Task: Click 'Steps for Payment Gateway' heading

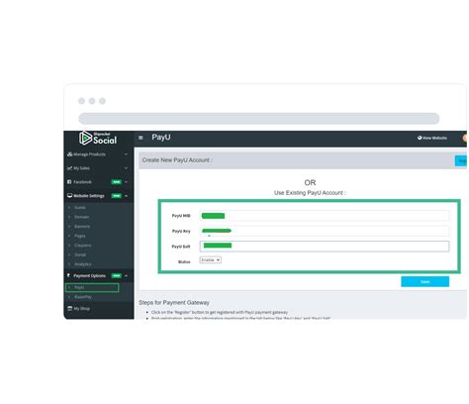Action: click(174, 302)
